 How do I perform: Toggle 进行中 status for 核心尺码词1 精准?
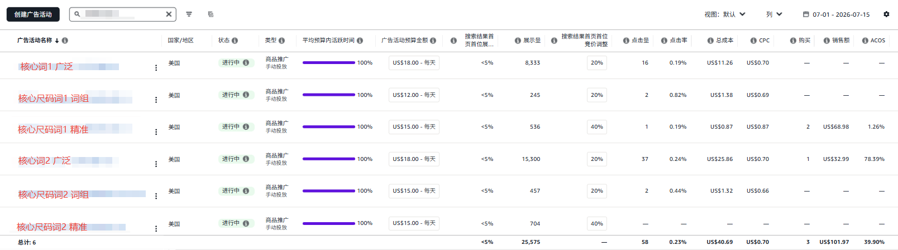click(x=234, y=127)
